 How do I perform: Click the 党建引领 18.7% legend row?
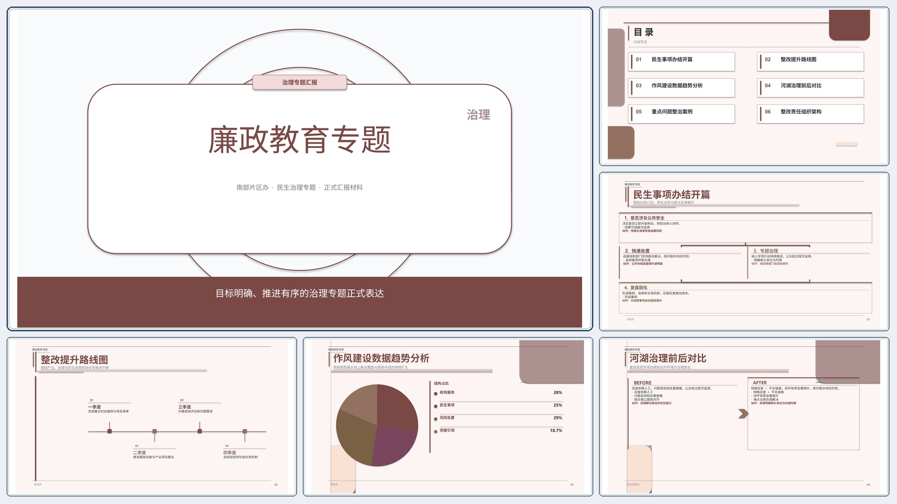point(498,430)
